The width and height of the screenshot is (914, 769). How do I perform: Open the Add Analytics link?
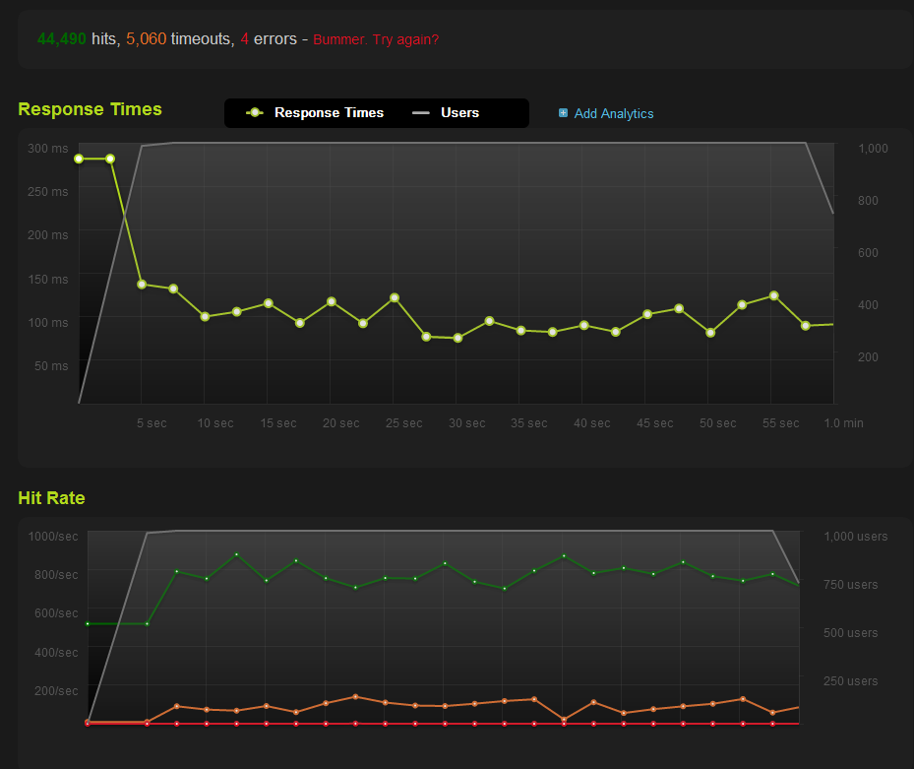tap(613, 114)
